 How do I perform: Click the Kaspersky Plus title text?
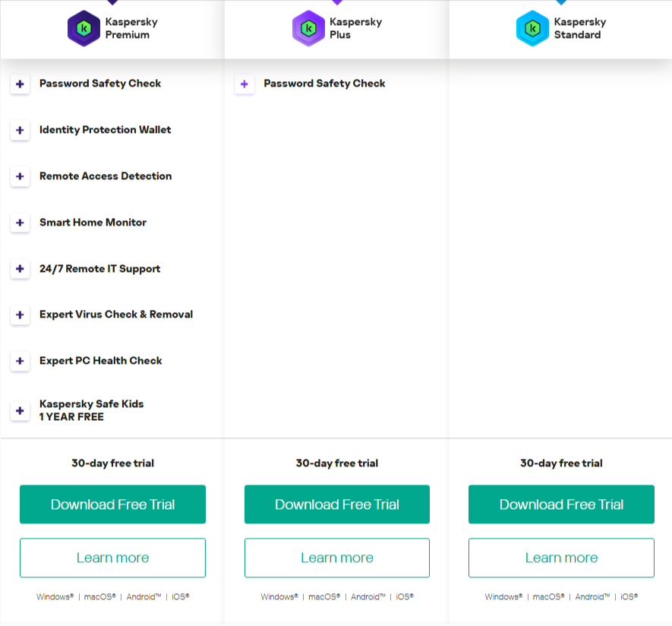[355, 28]
